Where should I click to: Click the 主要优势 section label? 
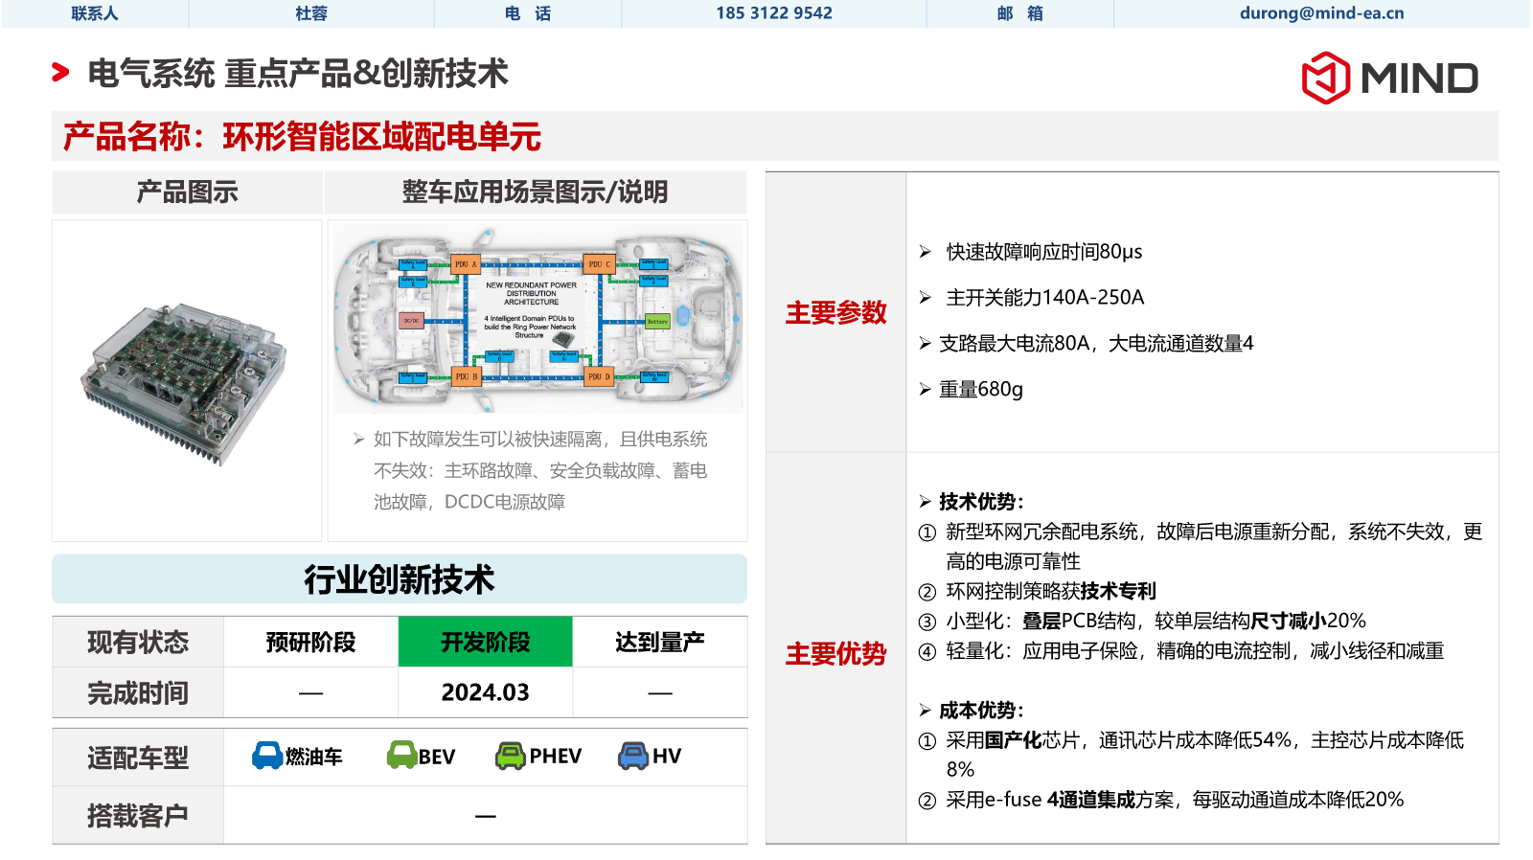click(835, 654)
